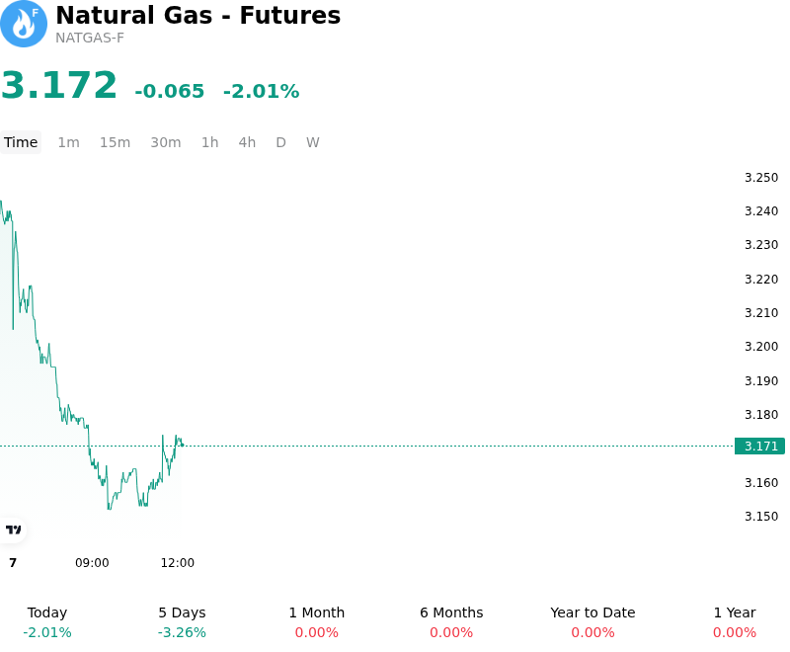Switch chart to 15m interval
The height and width of the screenshot is (652, 790).
click(115, 142)
